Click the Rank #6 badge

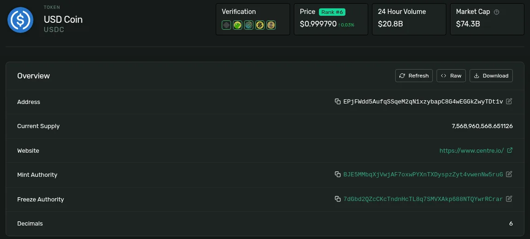tap(332, 12)
